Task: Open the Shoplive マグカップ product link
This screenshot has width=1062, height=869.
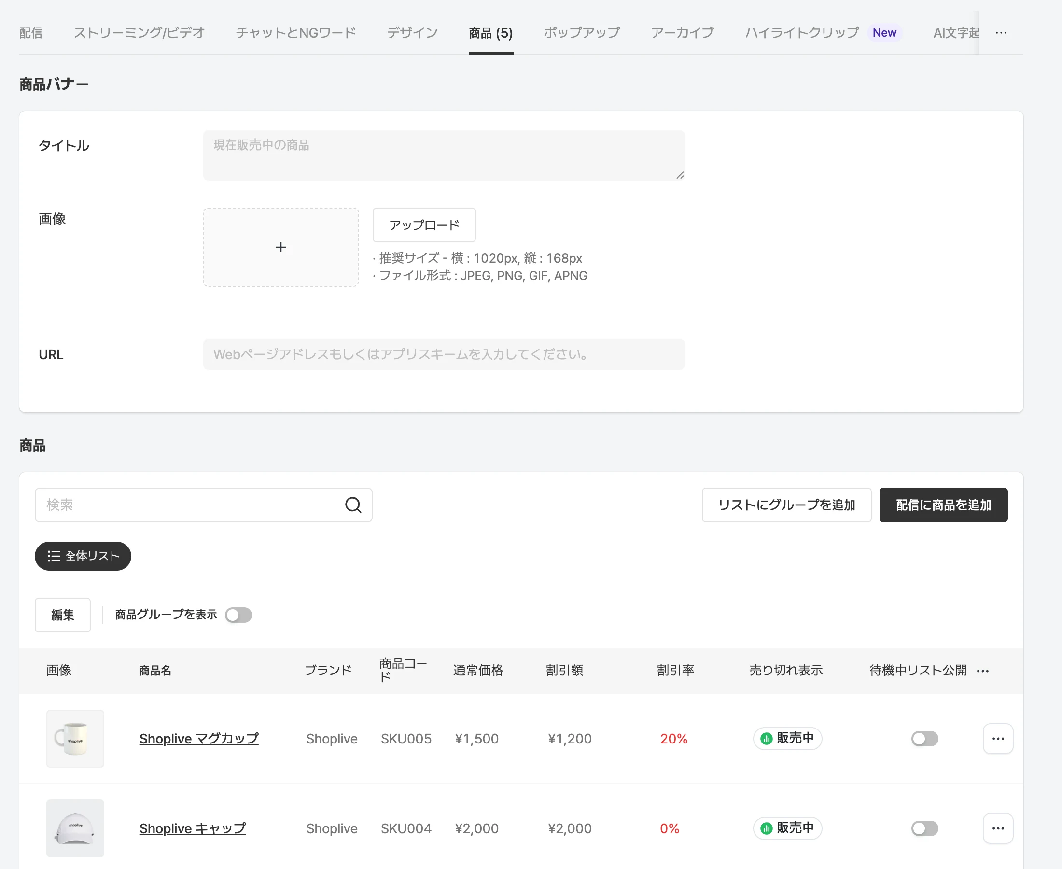Action: (x=199, y=738)
